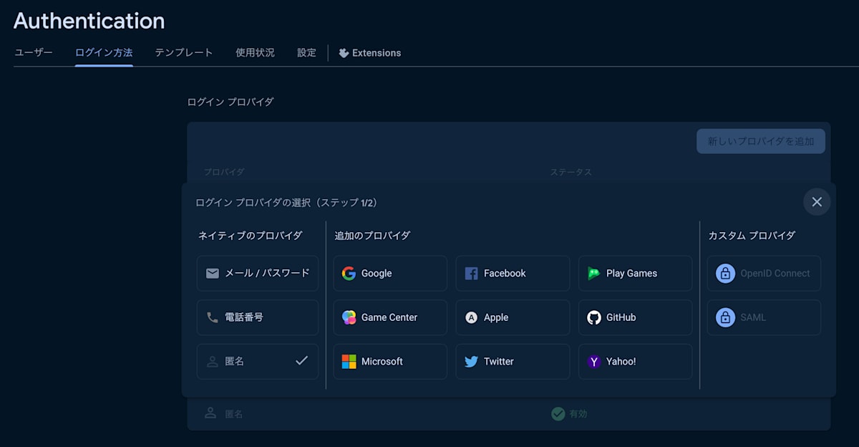
Task: Click the 有効 status text
Action: (578, 414)
